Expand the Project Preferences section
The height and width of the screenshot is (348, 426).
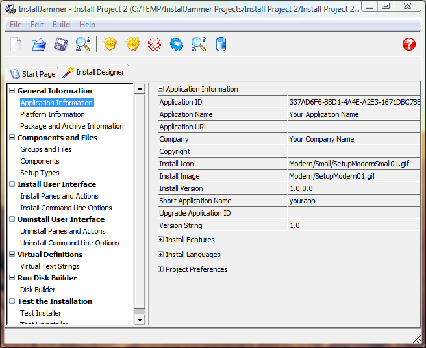[160, 269]
